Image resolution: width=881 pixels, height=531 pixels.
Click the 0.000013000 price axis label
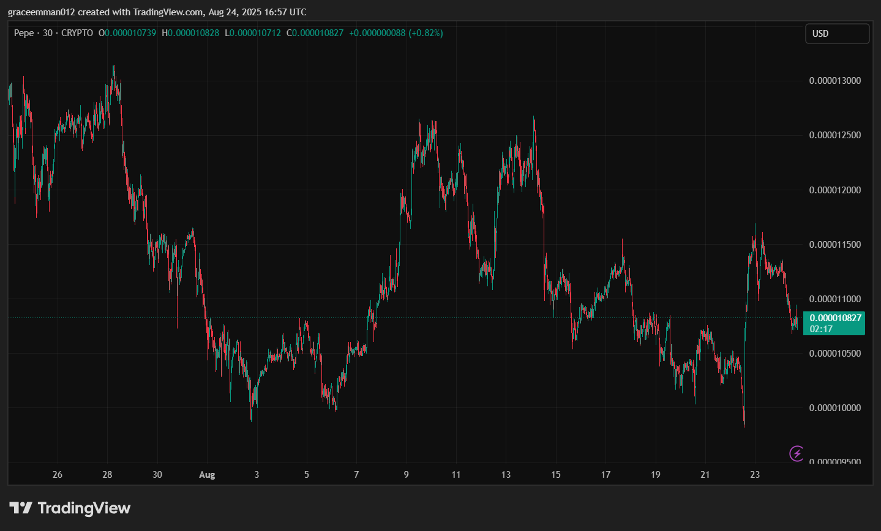point(834,81)
